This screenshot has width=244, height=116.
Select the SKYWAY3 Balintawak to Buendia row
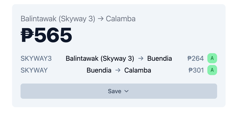(x=119, y=59)
